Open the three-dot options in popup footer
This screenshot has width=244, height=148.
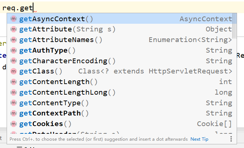point(231,139)
